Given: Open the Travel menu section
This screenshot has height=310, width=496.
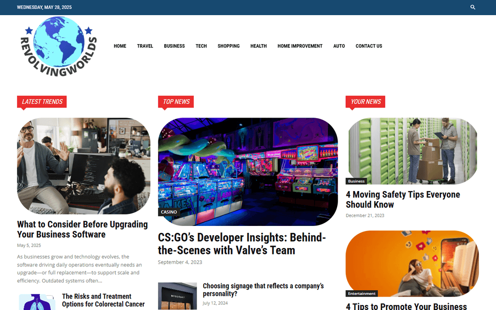Looking at the screenshot, I should point(145,46).
